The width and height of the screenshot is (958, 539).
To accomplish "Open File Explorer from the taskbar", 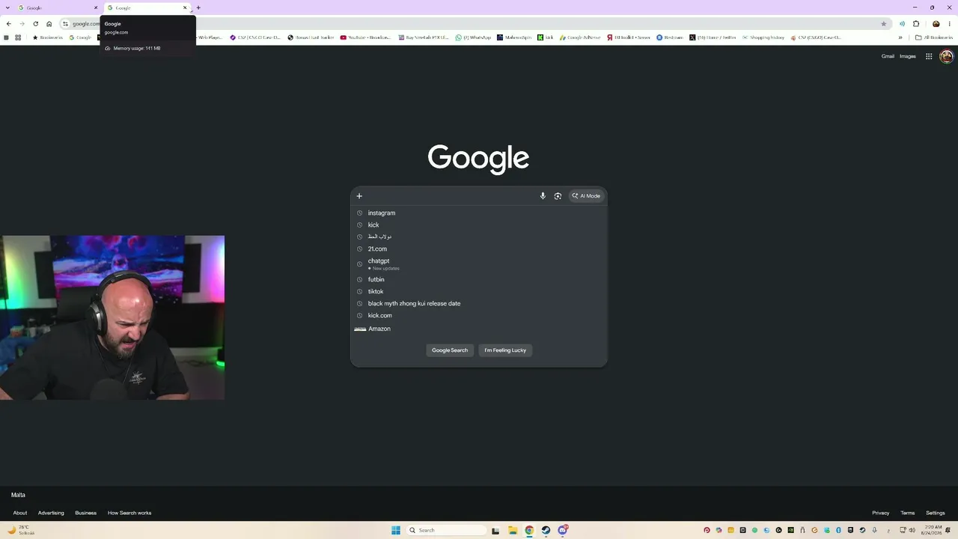I will 513,530.
